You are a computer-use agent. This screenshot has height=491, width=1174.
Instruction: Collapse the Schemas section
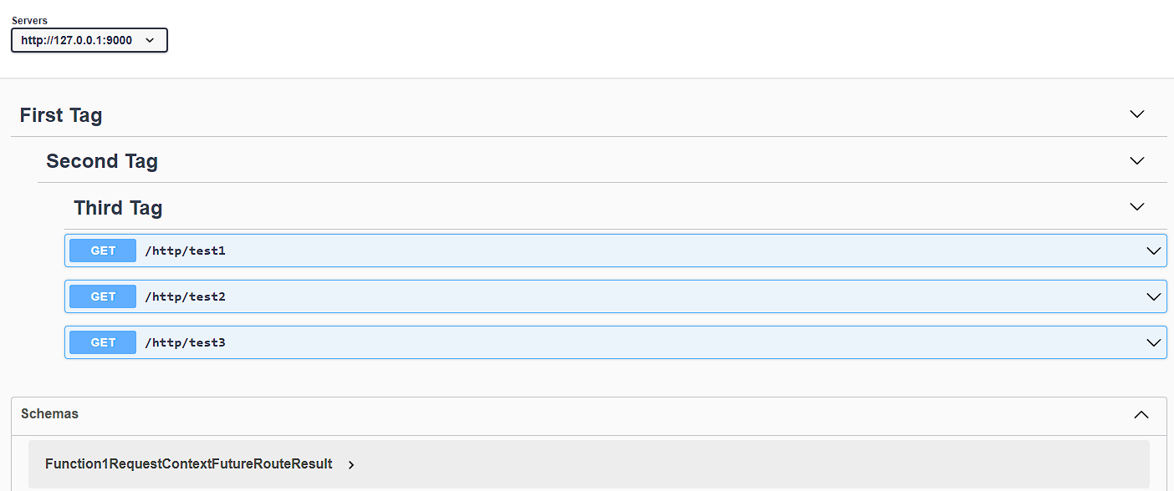[x=1141, y=414]
